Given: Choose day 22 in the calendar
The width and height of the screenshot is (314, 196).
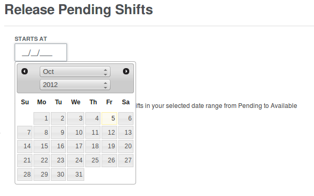Looking at the screenshot, I should tap(42, 160).
